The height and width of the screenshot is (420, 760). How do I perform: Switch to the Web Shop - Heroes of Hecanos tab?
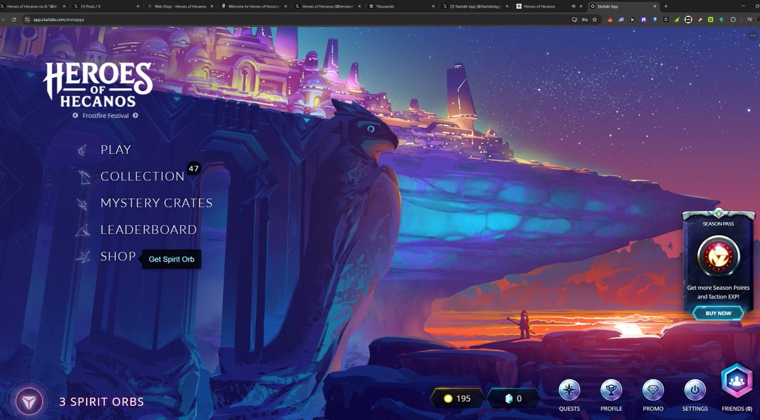180,6
